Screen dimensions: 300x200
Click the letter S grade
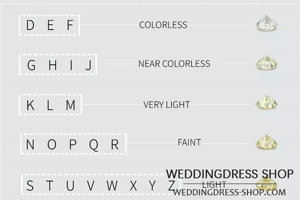point(30,185)
